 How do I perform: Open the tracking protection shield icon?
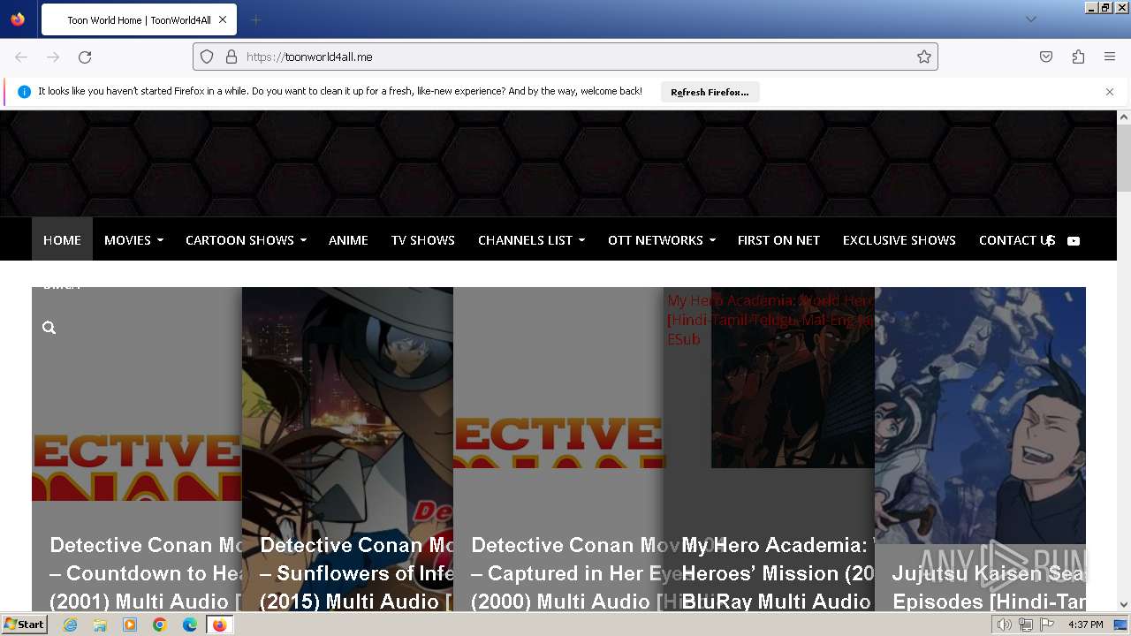pyautogui.click(x=207, y=57)
